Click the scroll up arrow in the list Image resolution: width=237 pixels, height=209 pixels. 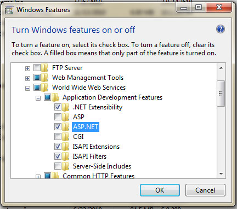coord(221,68)
